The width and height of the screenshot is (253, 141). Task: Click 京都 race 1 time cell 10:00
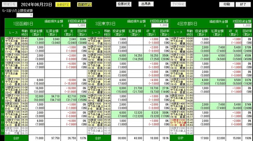pos(190,41)
